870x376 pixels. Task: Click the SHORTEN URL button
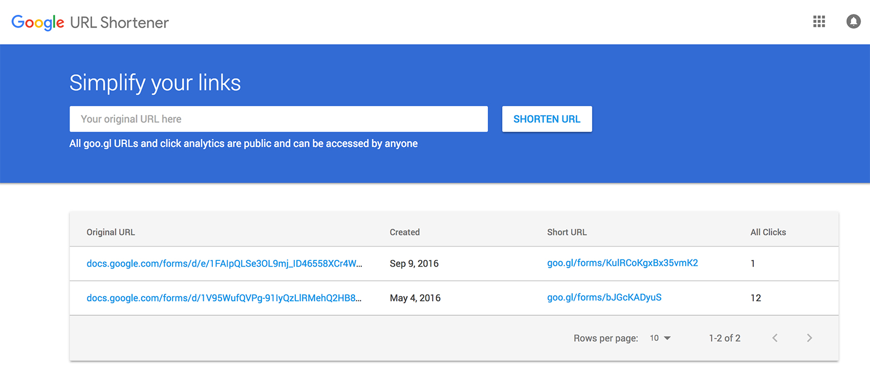click(x=547, y=119)
